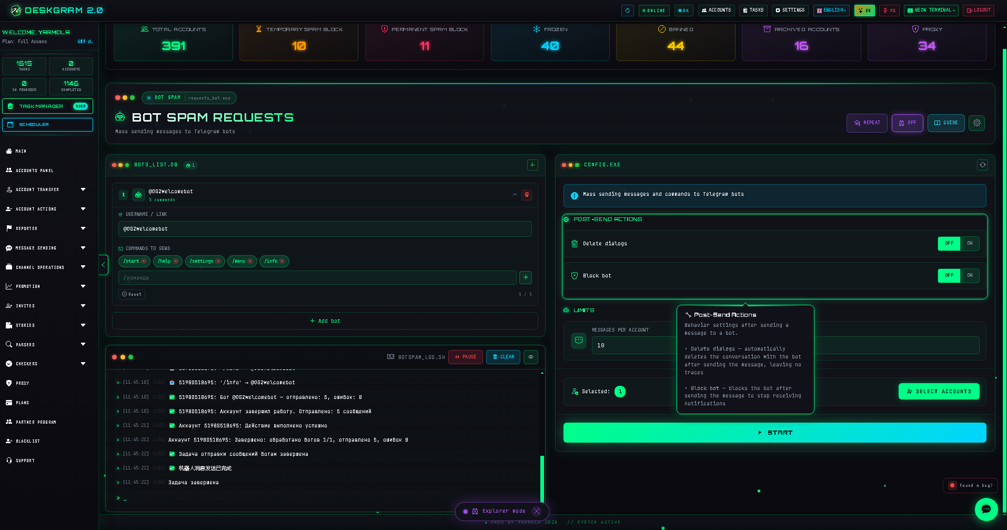Remove the /settings command tag
This screenshot has width=1007, height=530.
click(x=218, y=261)
